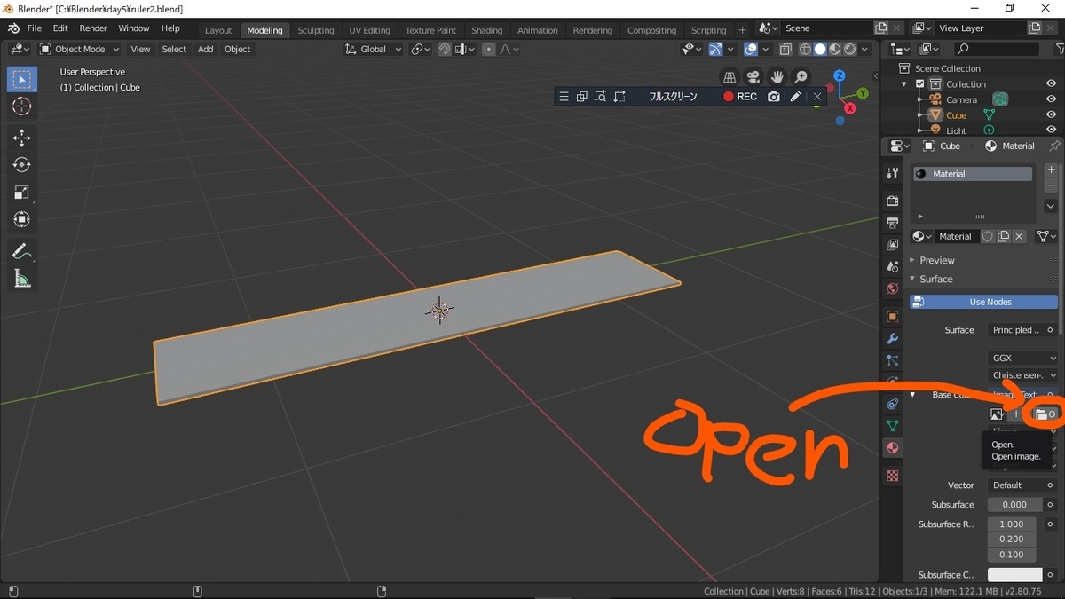
Task: Switch to solid viewport shading
Action: pyautogui.click(x=820, y=50)
